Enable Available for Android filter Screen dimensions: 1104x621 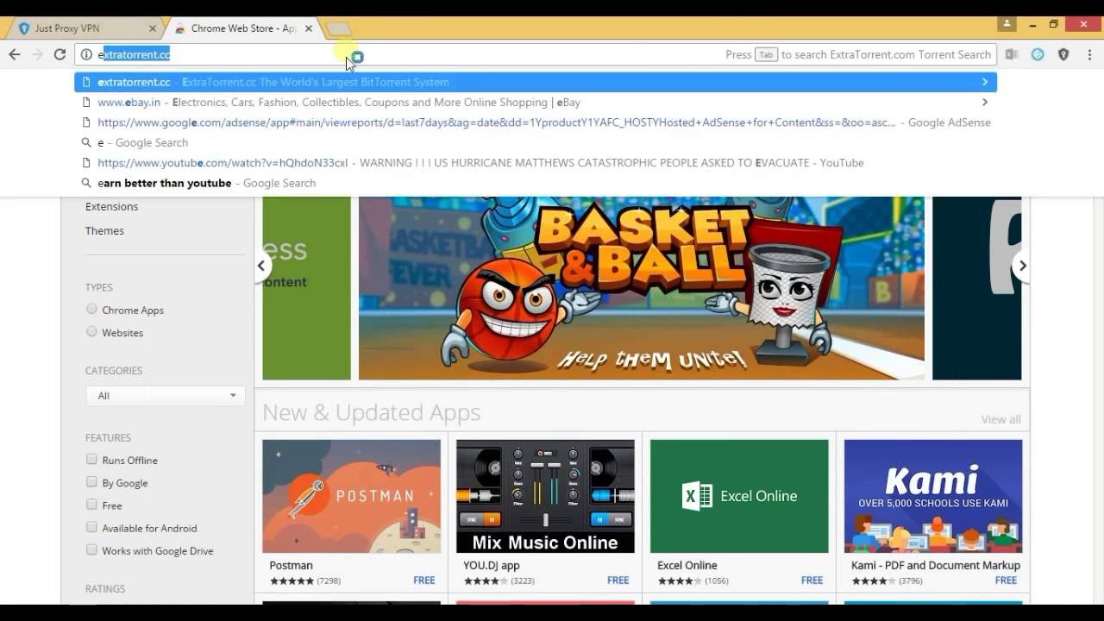tap(91, 526)
